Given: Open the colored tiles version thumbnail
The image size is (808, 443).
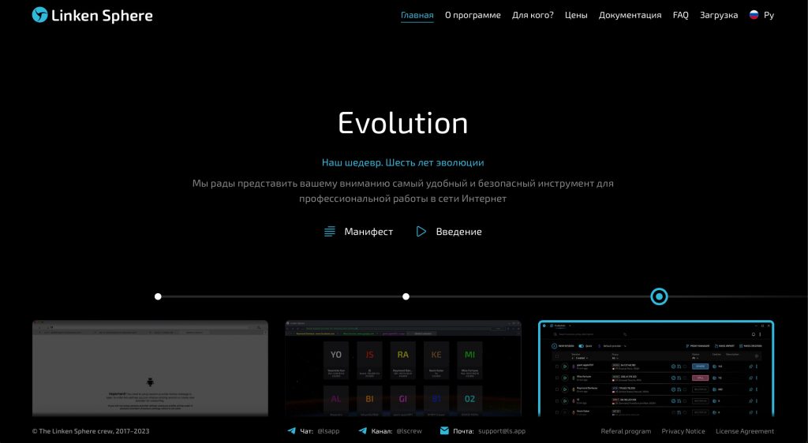Looking at the screenshot, I should coord(403,368).
